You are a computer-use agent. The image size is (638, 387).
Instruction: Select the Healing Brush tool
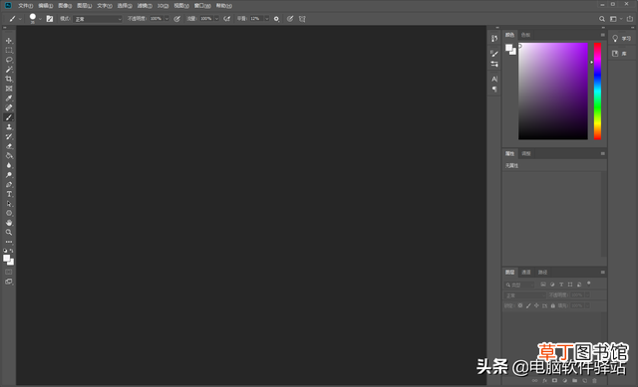point(9,107)
